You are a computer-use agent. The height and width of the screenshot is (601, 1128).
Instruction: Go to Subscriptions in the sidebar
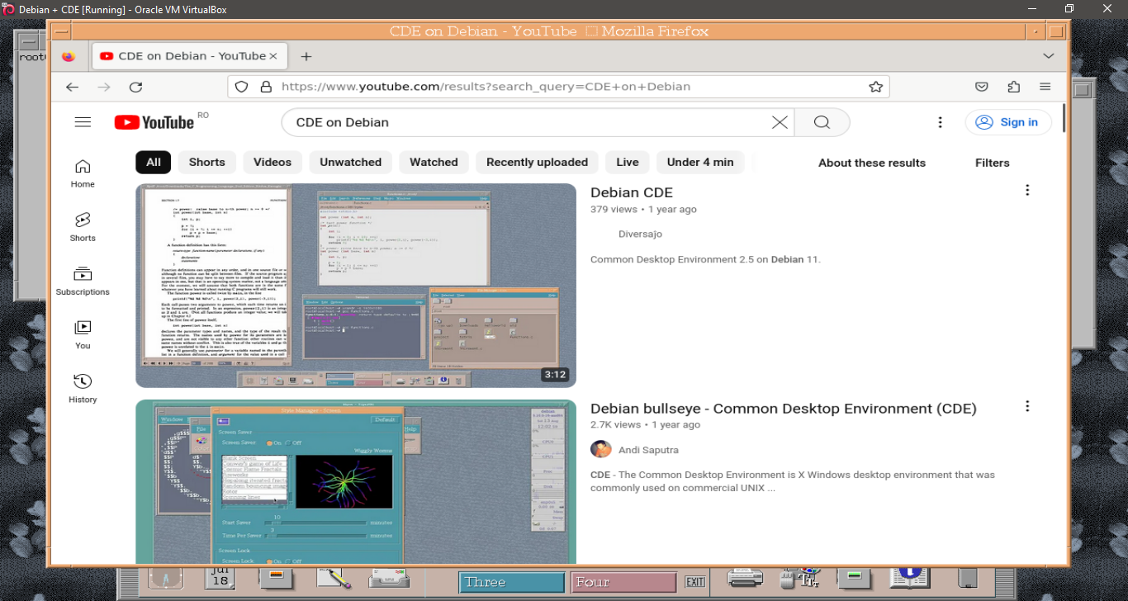pos(83,281)
